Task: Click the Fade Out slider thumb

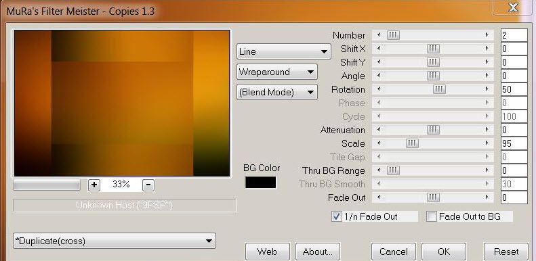Action: click(x=433, y=197)
